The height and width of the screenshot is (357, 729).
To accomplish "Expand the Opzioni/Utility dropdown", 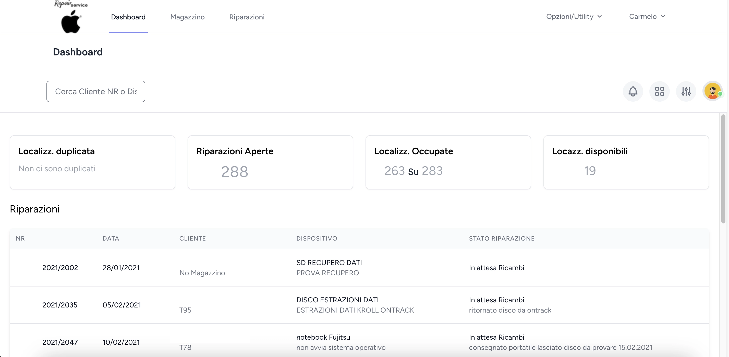I will [574, 16].
